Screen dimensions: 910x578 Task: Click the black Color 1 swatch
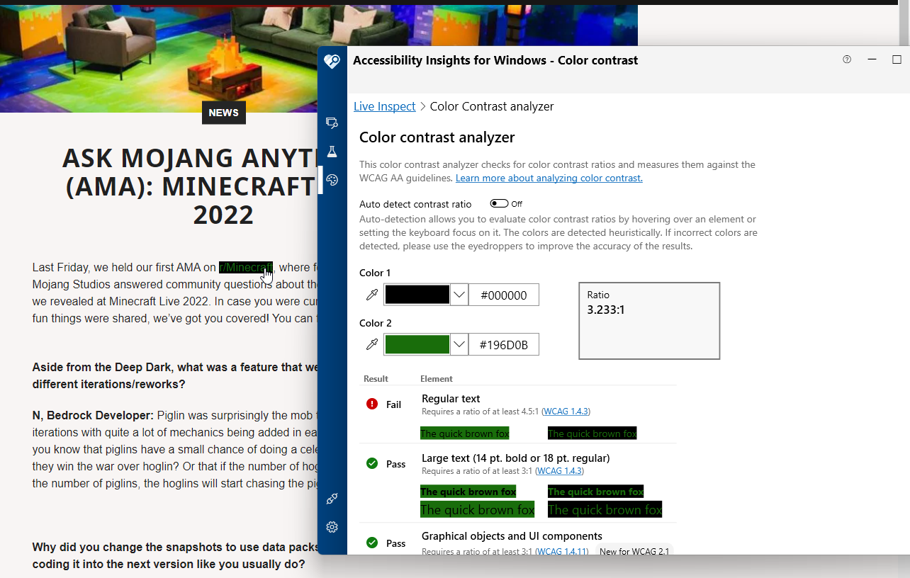[x=417, y=295]
